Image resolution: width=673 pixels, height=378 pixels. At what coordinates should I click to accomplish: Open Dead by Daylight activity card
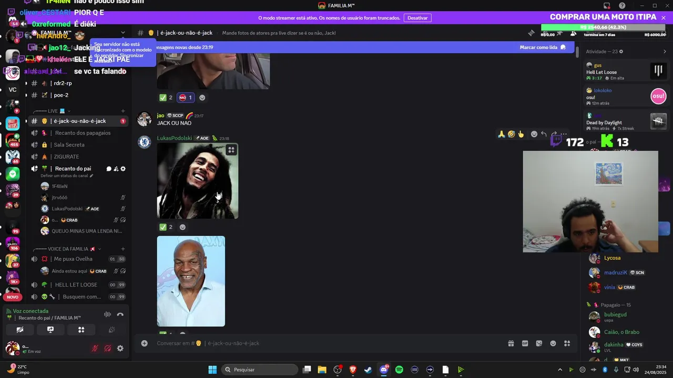[626, 122]
